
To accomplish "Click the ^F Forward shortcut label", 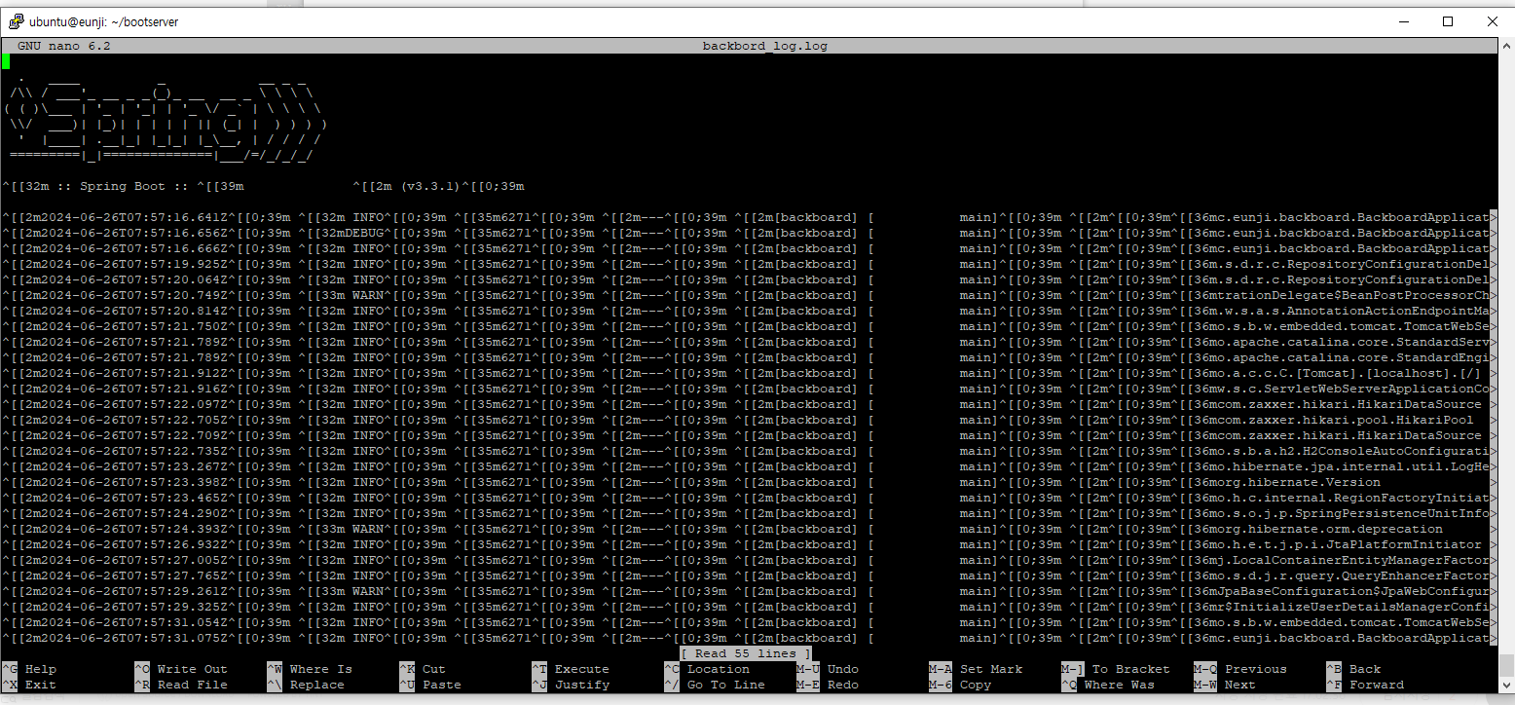I will pyautogui.click(x=1365, y=685).
